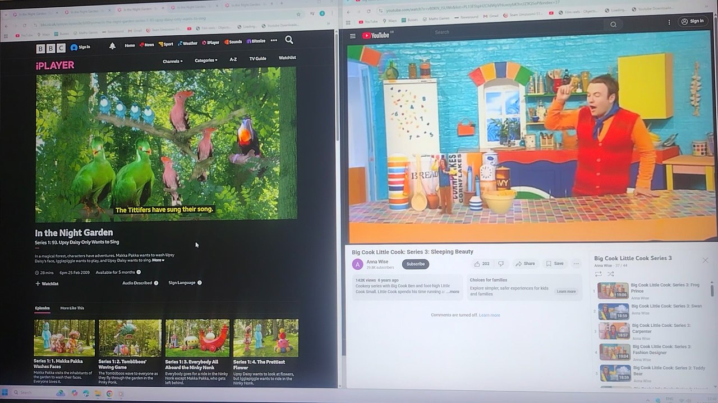Subscribe to Anna Wise channel

416,264
